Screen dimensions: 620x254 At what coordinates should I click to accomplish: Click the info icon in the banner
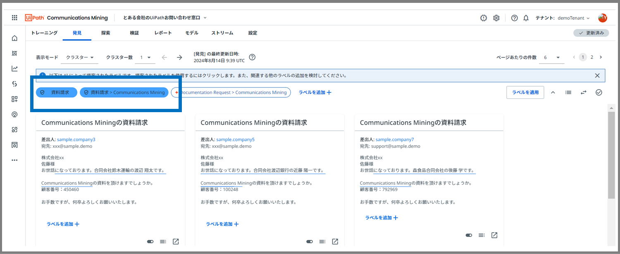click(x=43, y=75)
